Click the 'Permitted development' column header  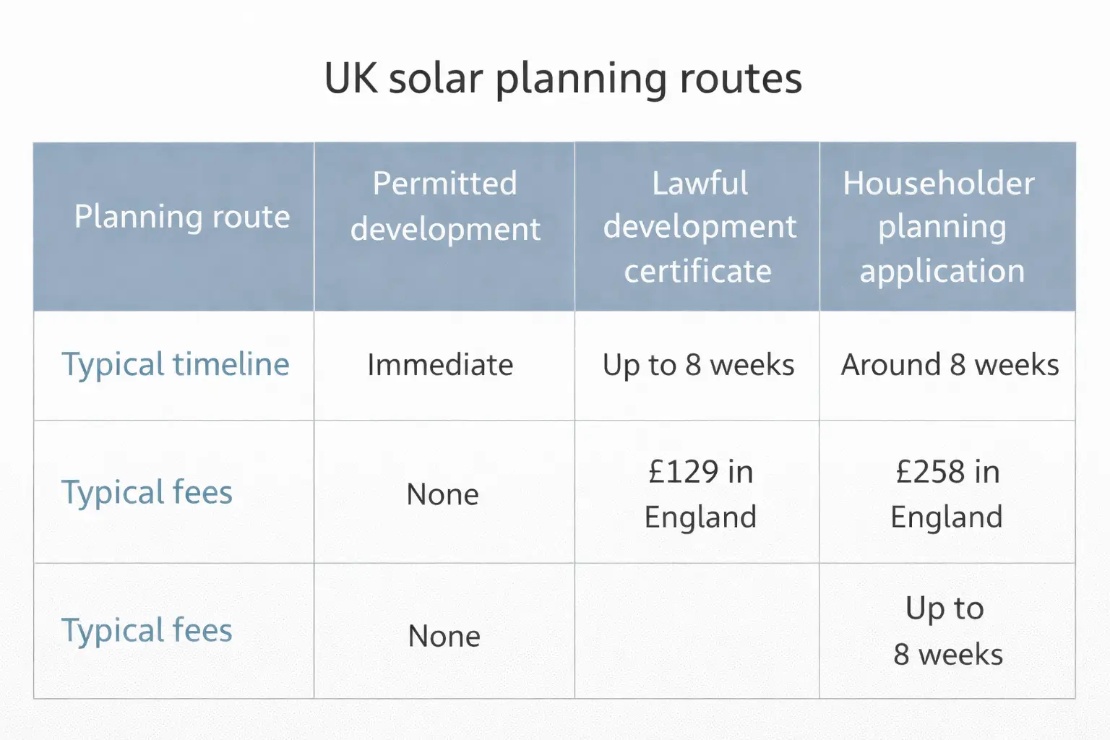pos(444,206)
